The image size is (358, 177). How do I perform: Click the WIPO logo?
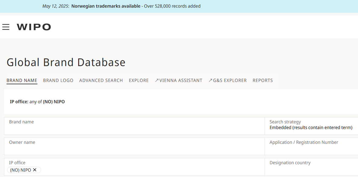pos(34,27)
